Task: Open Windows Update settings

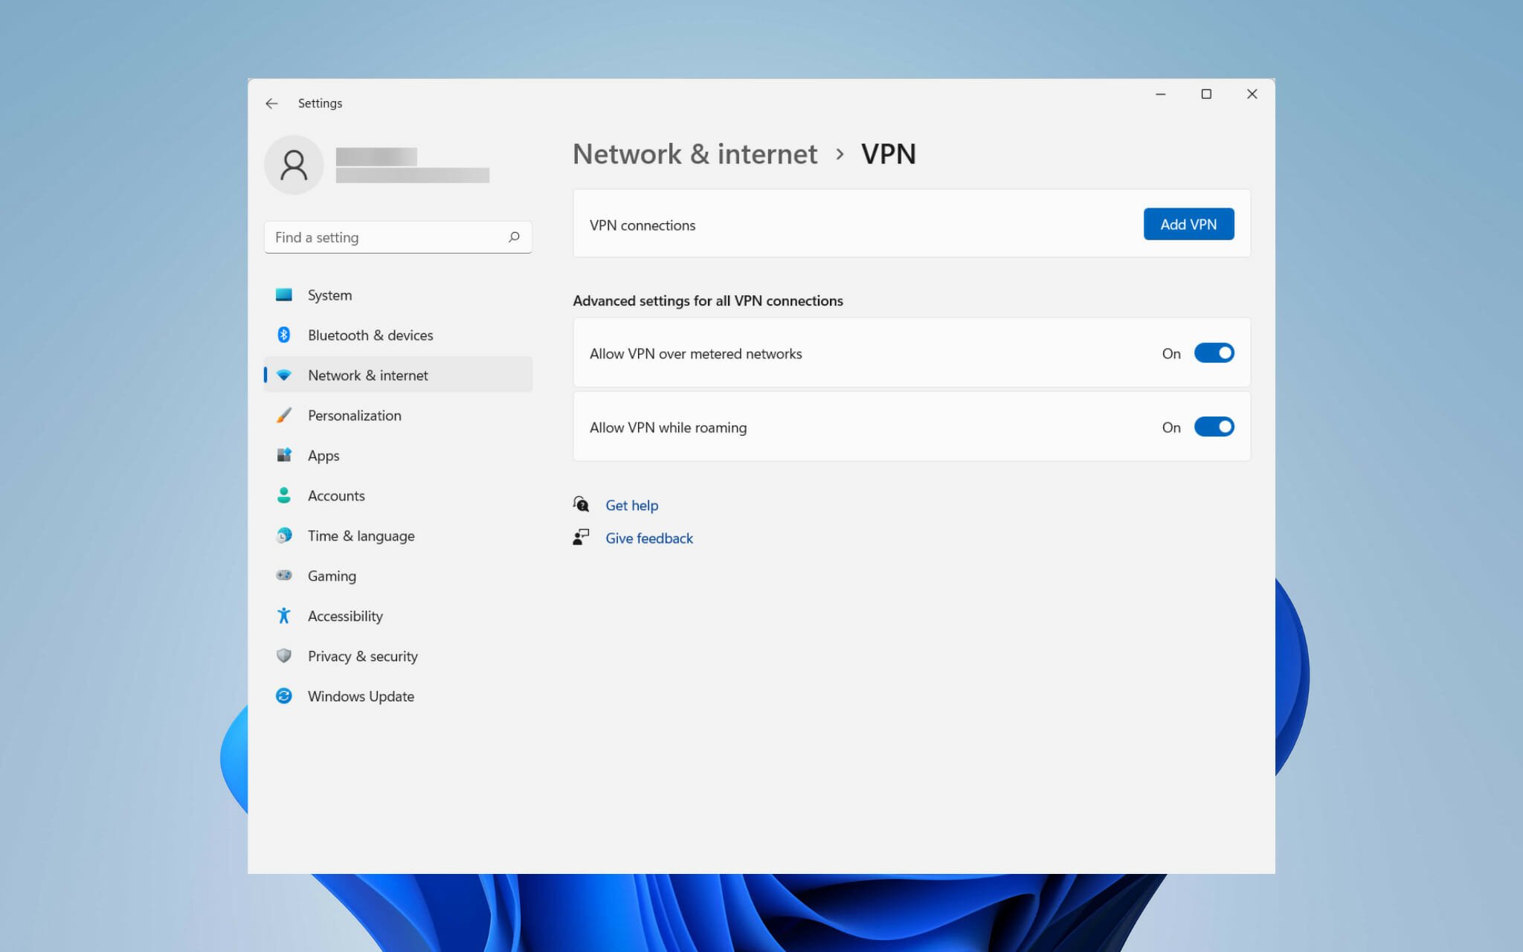Action: point(398,696)
